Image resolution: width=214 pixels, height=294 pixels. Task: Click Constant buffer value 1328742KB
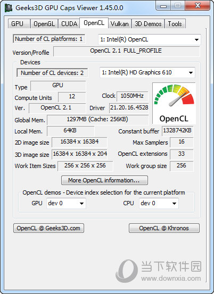tap(177, 131)
